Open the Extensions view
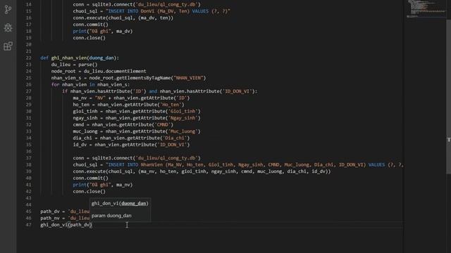 point(8,46)
